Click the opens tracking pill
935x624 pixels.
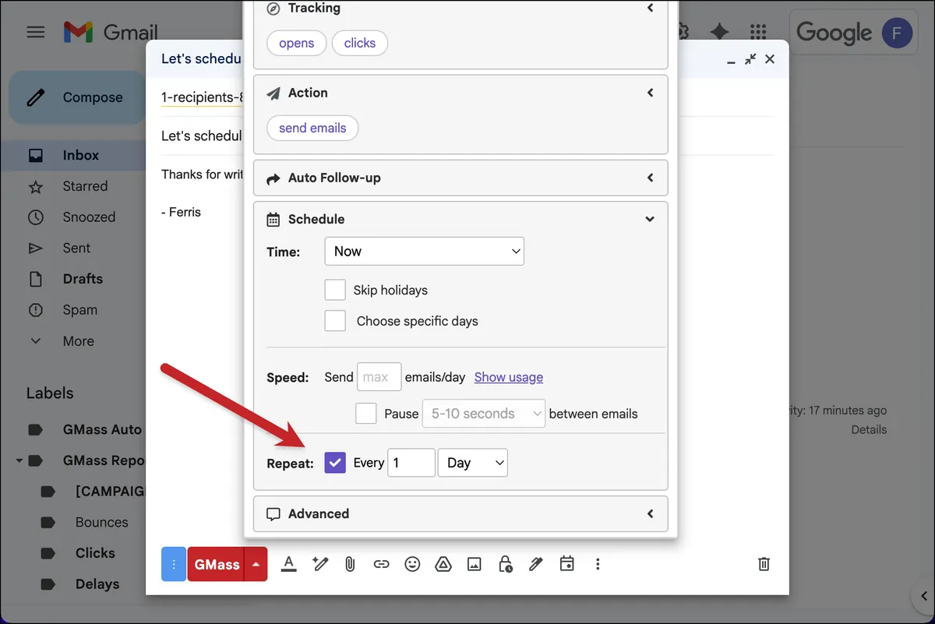pyautogui.click(x=296, y=43)
